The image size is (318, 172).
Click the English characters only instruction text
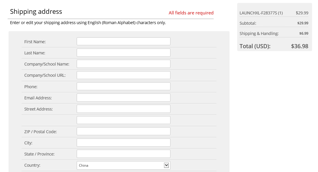click(x=88, y=23)
